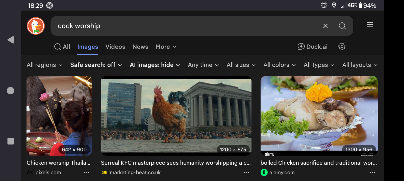Switch to the All results tab
Screen dimensions: 404x181
pyautogui.click(x=62, y=47)
